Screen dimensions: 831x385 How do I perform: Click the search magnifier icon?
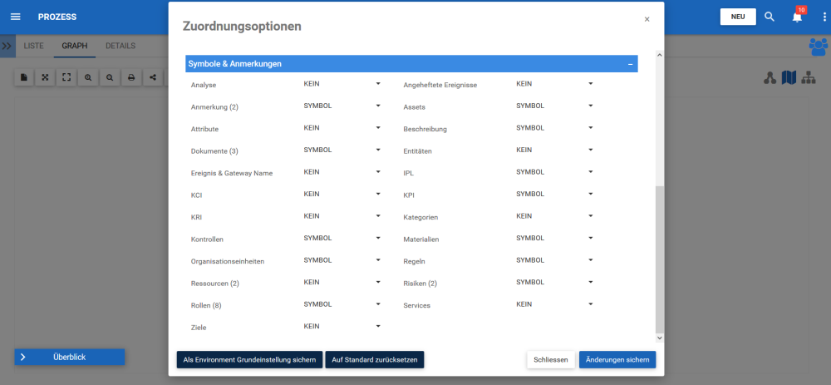(770, 17)
